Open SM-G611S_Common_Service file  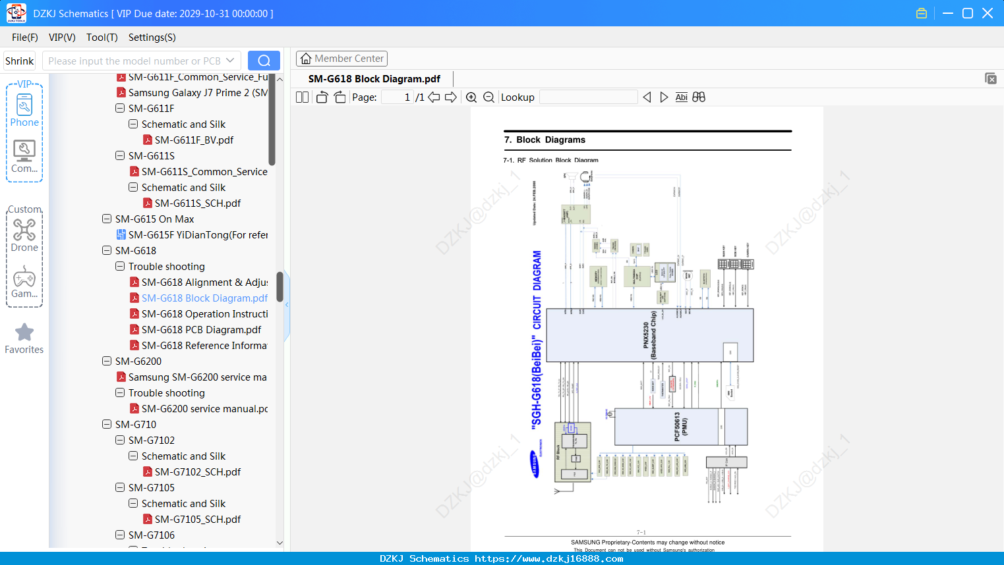point(199,171)
